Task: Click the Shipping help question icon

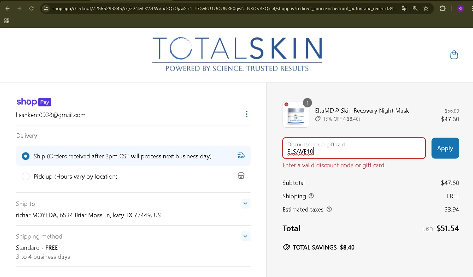Action: coord(311,196)
